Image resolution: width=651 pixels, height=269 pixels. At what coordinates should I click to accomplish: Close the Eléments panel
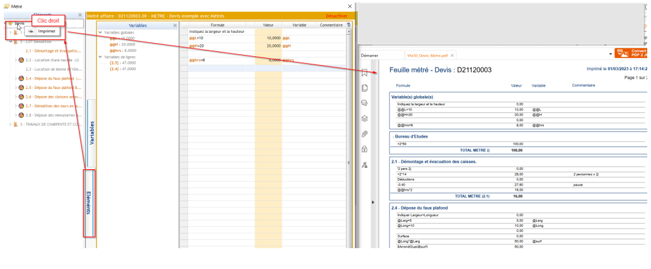pos(80,15)
